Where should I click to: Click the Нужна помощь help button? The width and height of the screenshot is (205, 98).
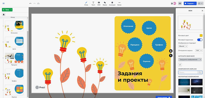[x=164, y=97]
